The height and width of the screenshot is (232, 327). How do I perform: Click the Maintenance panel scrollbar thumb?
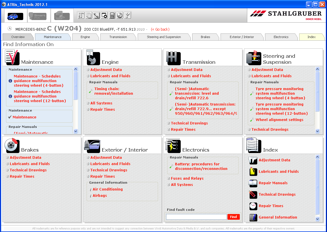coord(76,86)
